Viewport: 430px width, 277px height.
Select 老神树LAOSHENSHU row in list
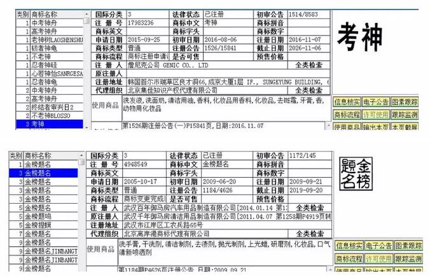(50, 40)
